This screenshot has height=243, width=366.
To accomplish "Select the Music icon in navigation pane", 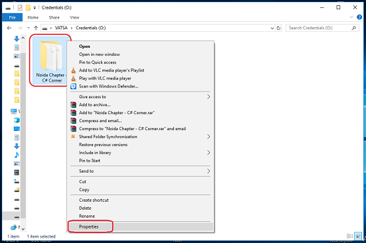I will [x=17, y=155].
